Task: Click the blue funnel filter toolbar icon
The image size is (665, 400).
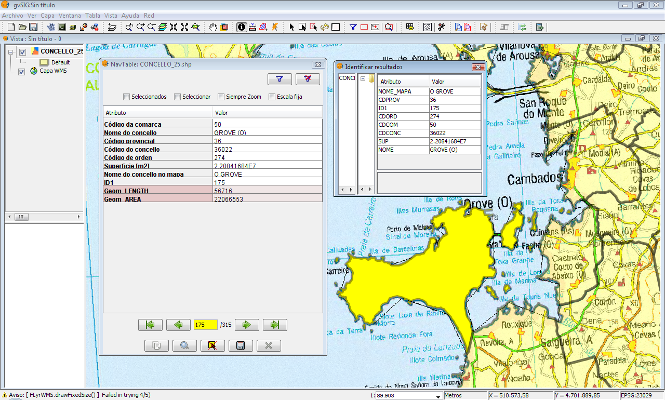Action: click(x=353, y=27)
